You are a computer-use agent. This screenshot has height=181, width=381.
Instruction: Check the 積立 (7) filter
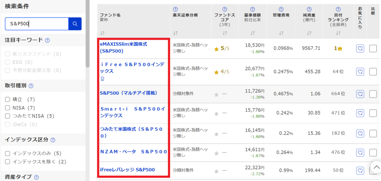tap(7, 100)
